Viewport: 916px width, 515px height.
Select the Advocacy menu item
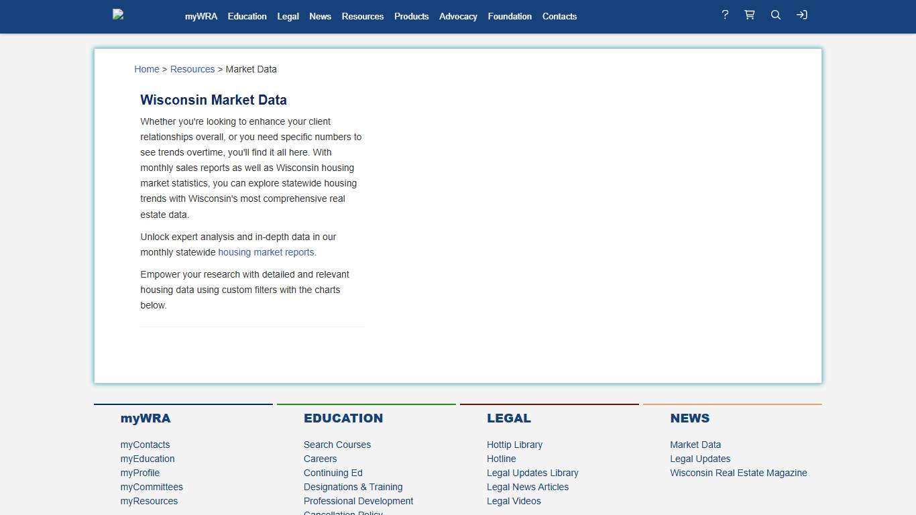[458, 16]
